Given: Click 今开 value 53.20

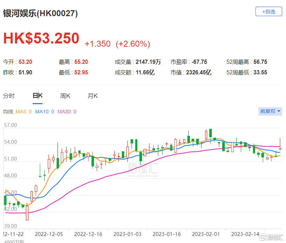Looking at the screenshot, I should pyautogui.click(x=25, y=62).
